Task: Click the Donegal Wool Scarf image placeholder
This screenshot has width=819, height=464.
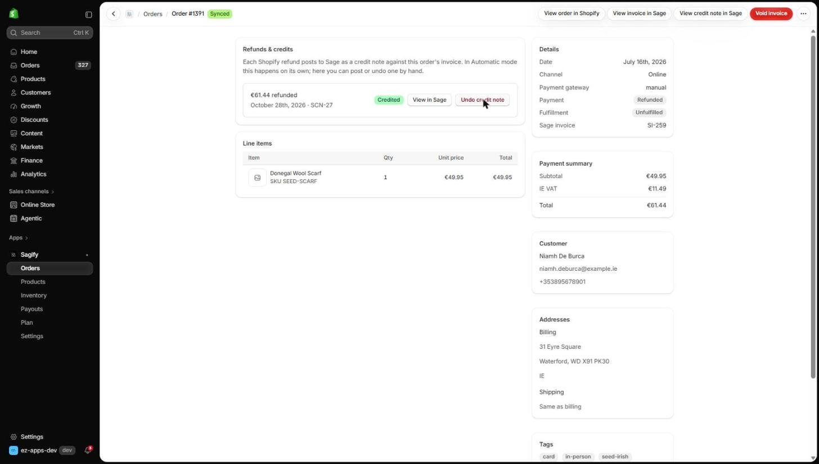Action: point(257,178)
